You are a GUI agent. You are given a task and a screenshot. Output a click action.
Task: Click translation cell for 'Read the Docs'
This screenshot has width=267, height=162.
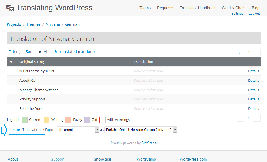(x=189, y=109)
